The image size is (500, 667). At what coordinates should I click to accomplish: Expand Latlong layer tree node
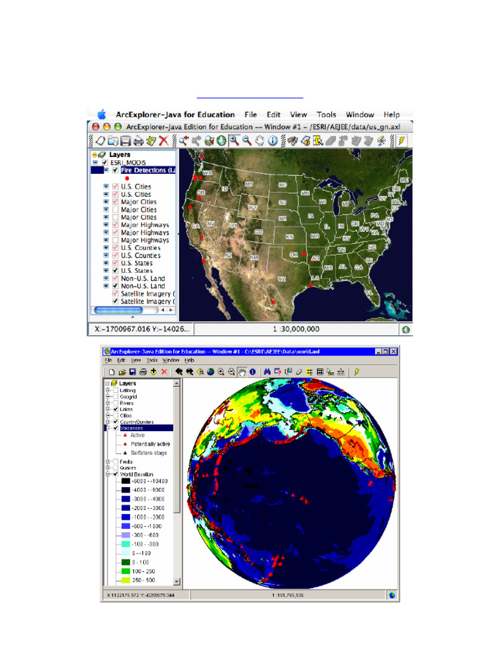108,390
